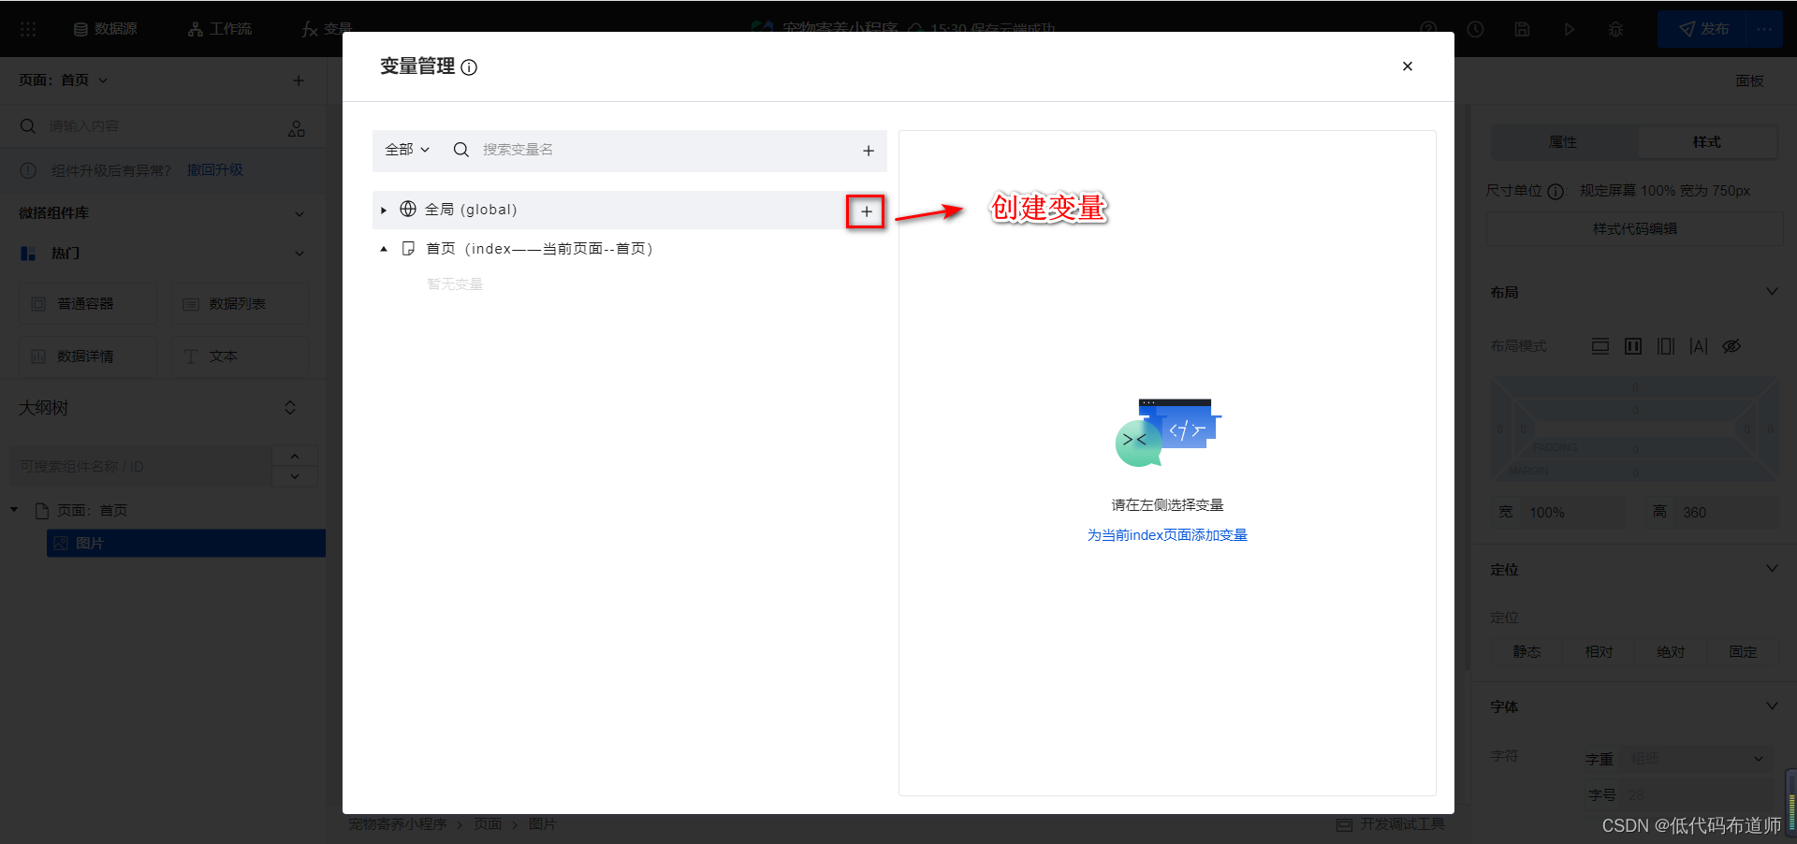Click the preview play icon
The height and width of the screenshot is (844, 1797).
coord(1569,29)
